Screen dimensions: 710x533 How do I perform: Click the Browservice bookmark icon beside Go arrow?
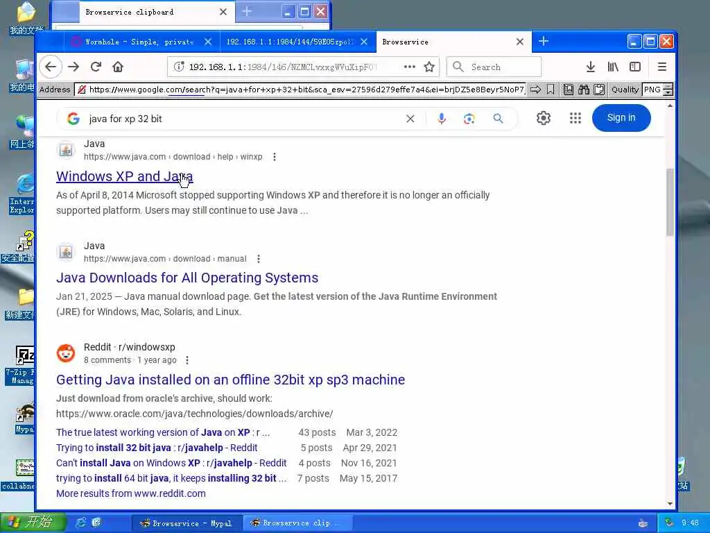coord(551,90)
